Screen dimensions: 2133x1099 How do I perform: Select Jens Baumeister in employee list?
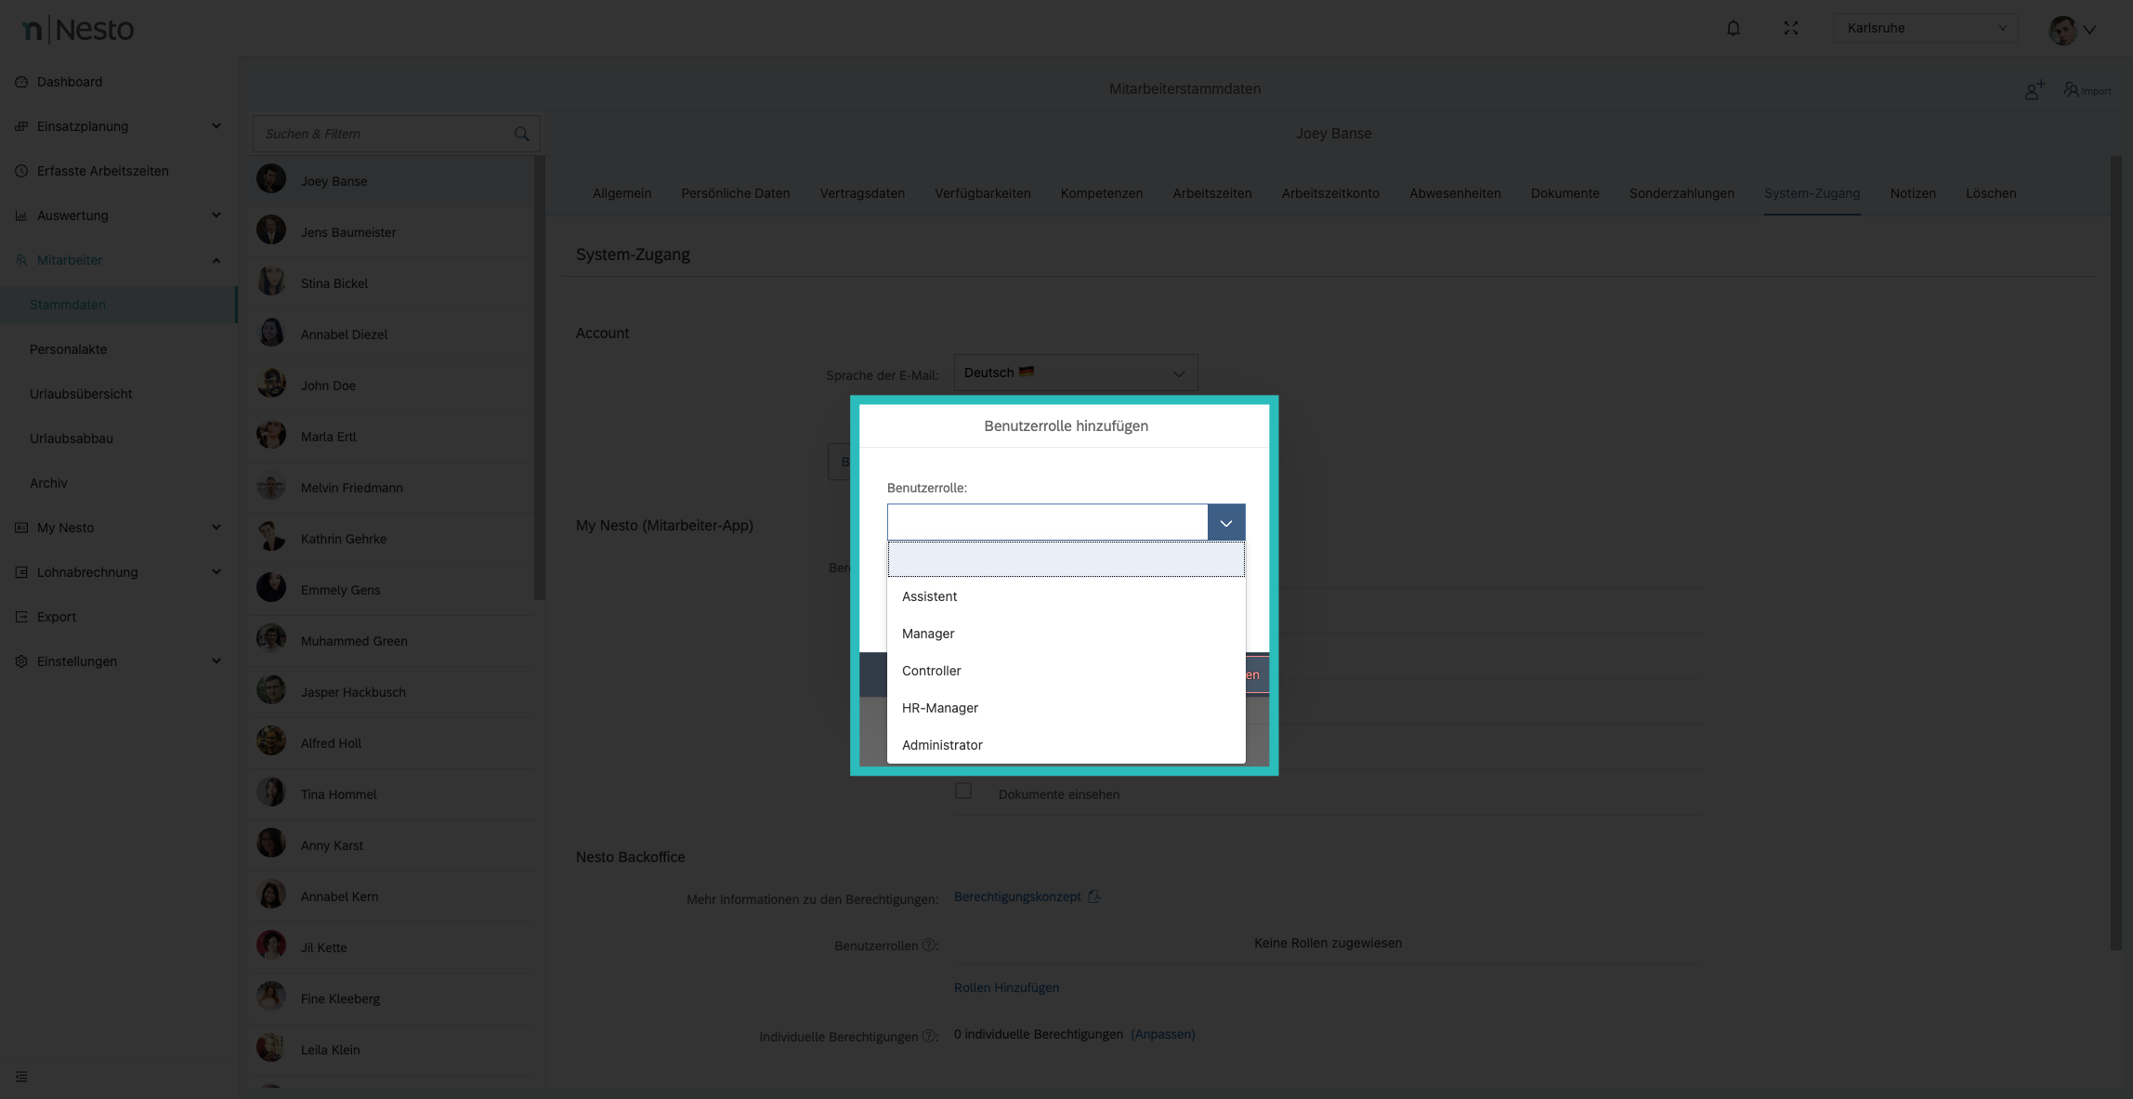[x=348, y=232]
